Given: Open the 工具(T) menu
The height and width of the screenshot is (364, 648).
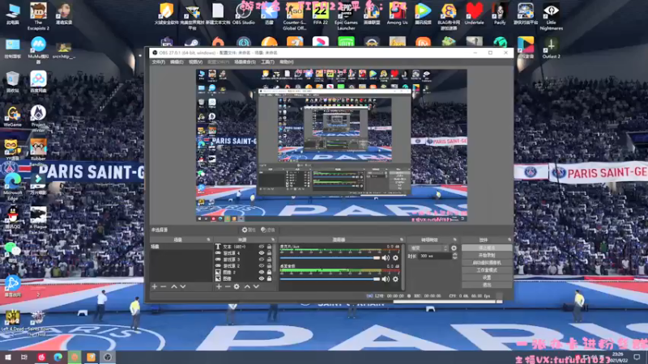Looking at the screenshot, I should pos(267,62).
